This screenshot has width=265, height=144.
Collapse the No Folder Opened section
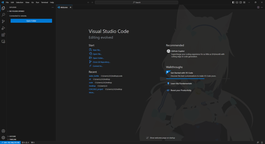pyautogui.click(x=31, y=11)
